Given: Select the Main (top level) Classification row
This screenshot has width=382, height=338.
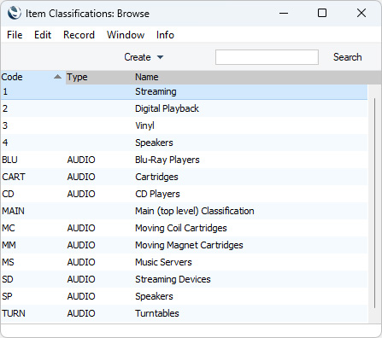Looking at the screenshot, I should pyautogui.click(x=184, y=211).
